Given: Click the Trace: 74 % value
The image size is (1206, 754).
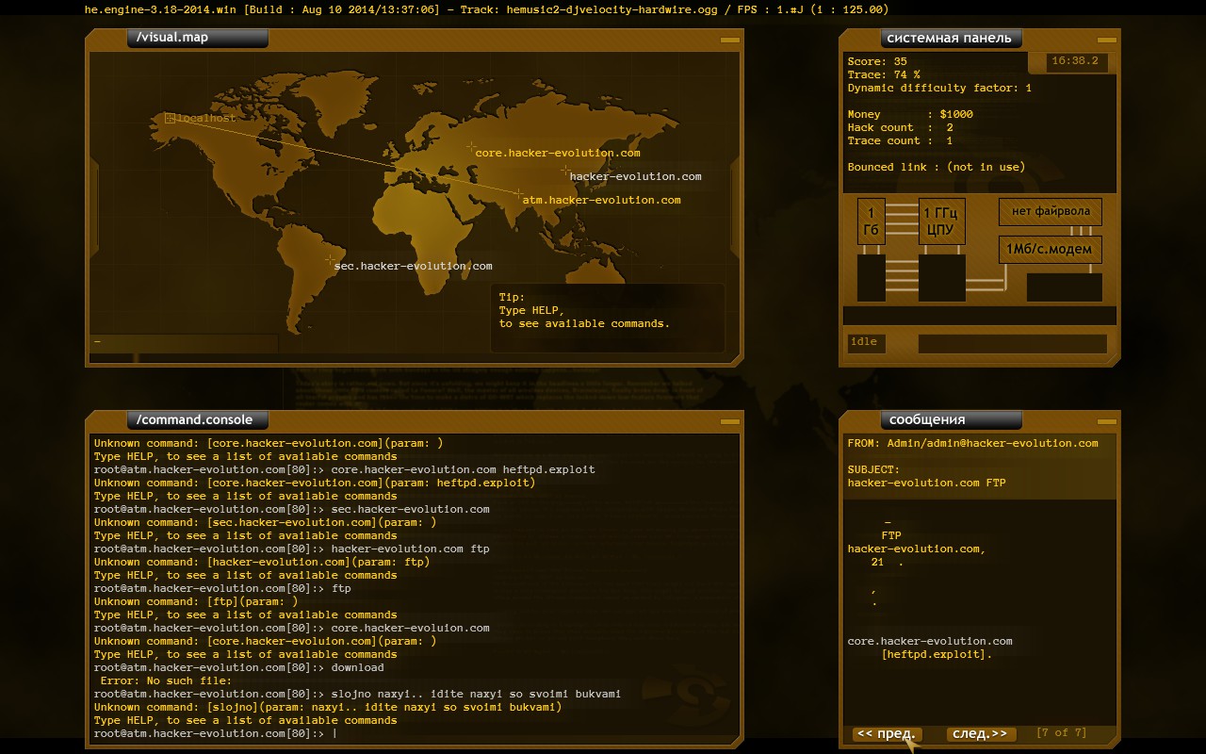Looking at the screenshot, I should point(884,74).
